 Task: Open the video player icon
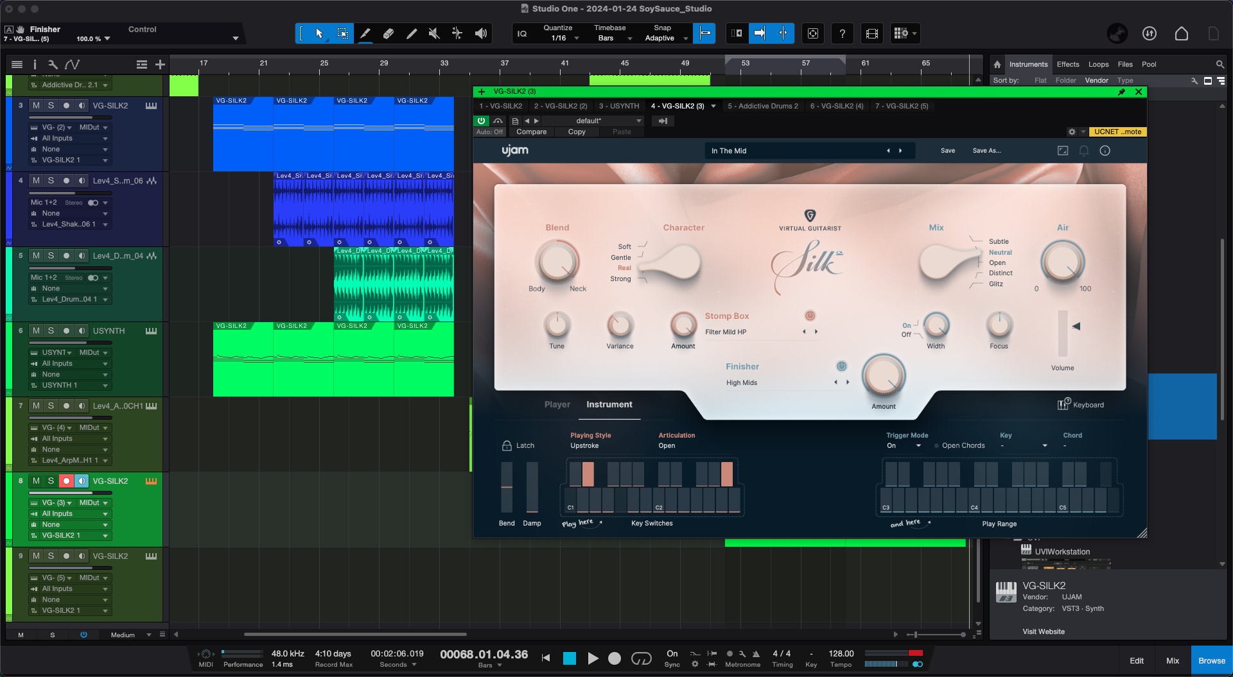tap(871, 33)
